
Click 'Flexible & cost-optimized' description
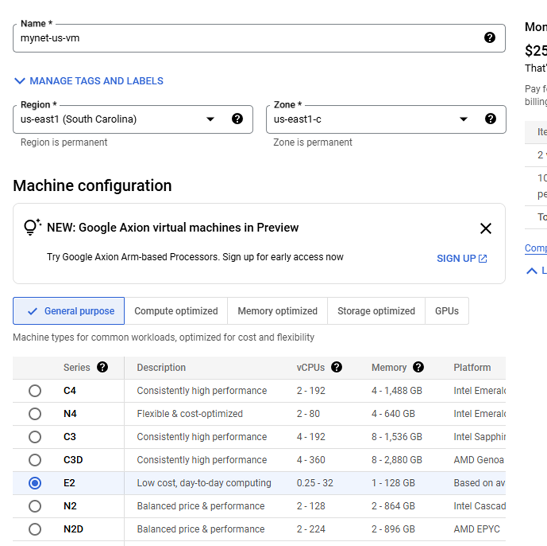pyautogui.click(x=190, y=414)
